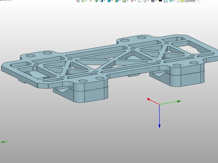Pick the light blue color swatch in toolbar
The width and height of the screenshot is (218, 163).
pos(166,1)
